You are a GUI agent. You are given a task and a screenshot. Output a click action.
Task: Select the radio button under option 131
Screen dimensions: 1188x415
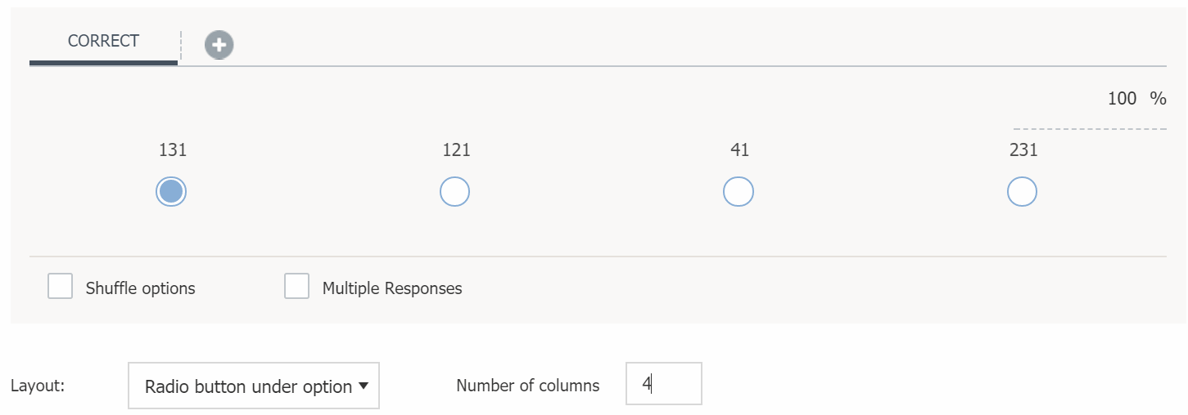tap(171, 192)
